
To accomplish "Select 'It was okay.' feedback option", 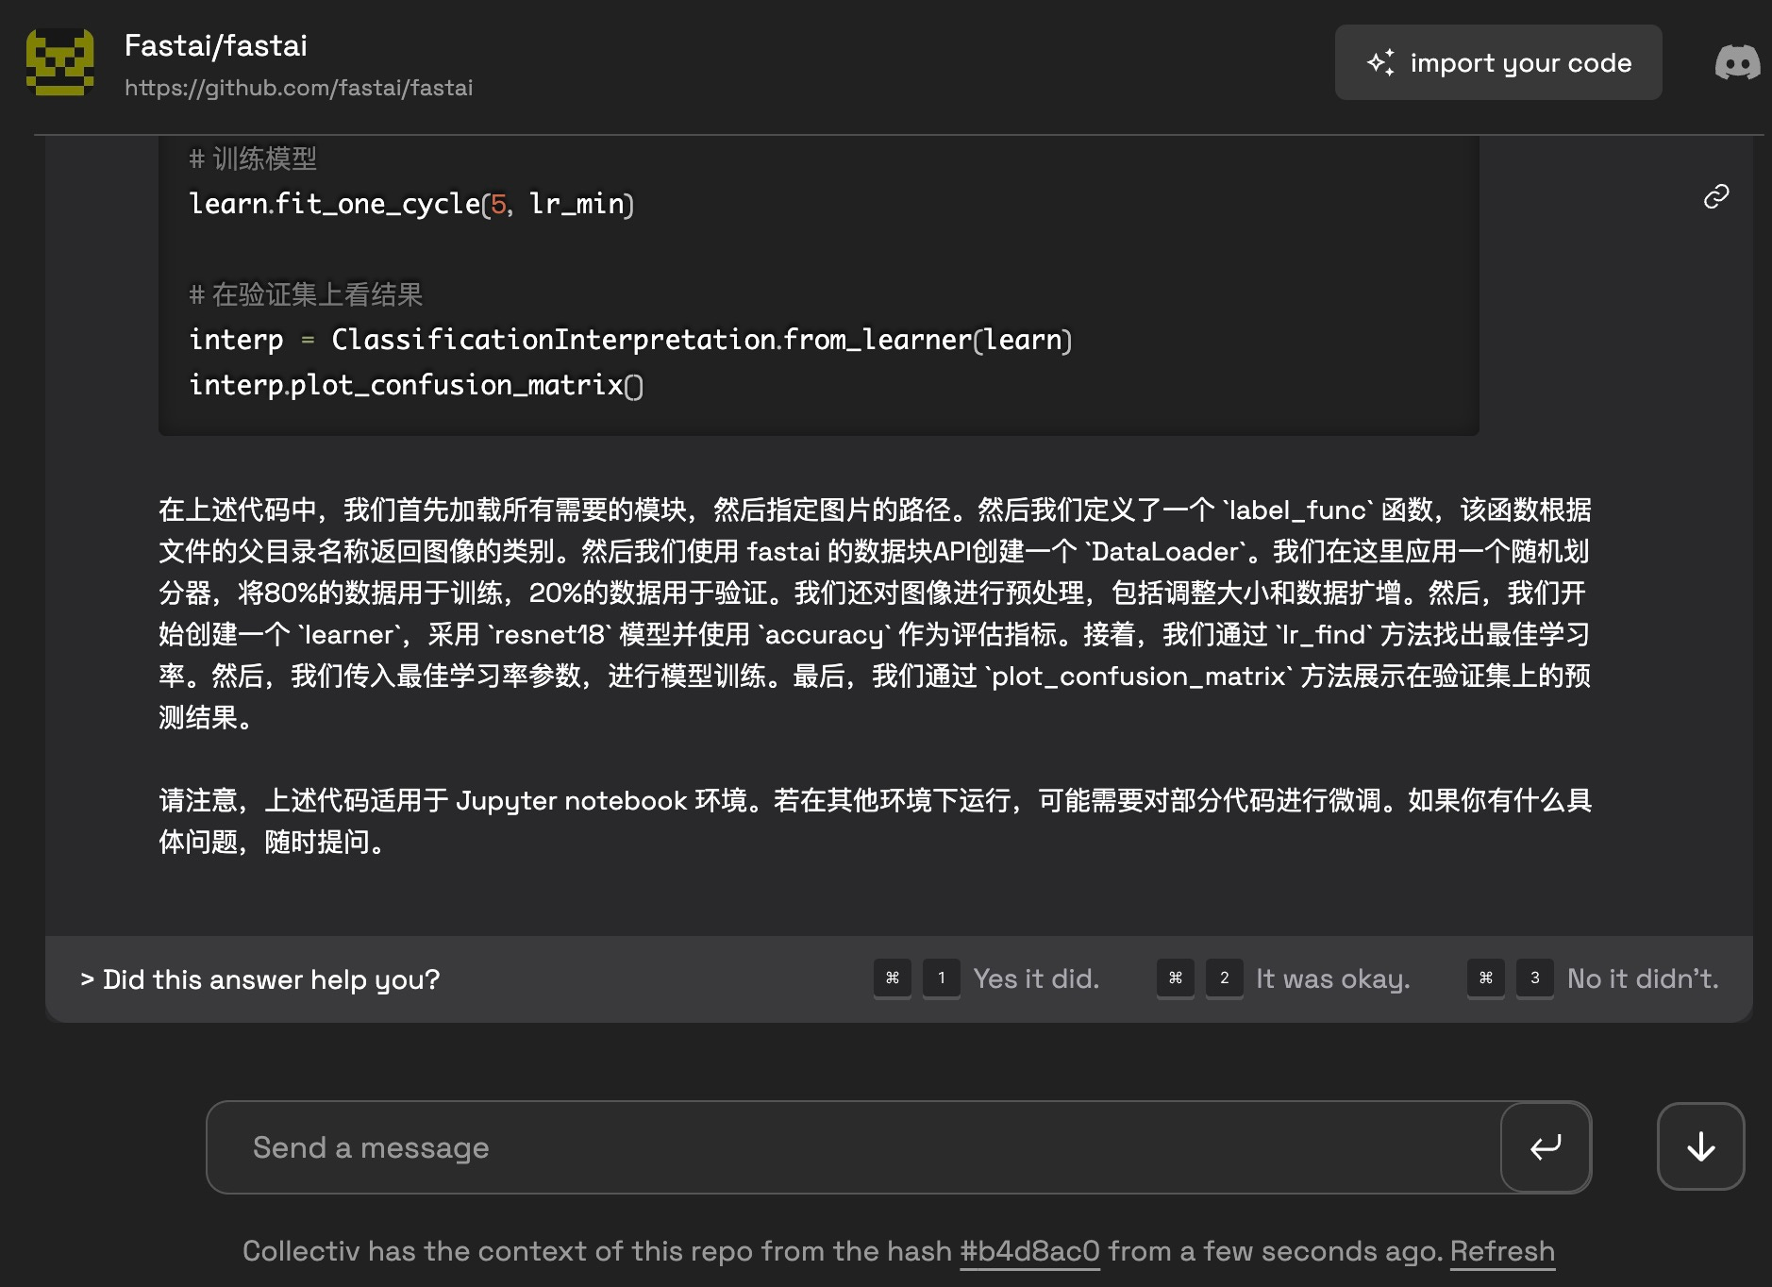I will pos(1333,978).
